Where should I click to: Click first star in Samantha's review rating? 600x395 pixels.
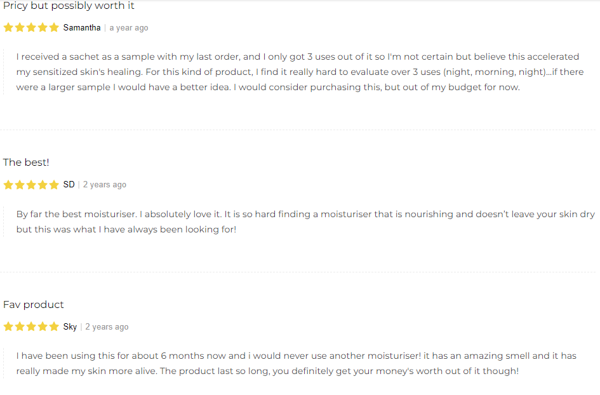pyautogui.click(x=8, y=27)
